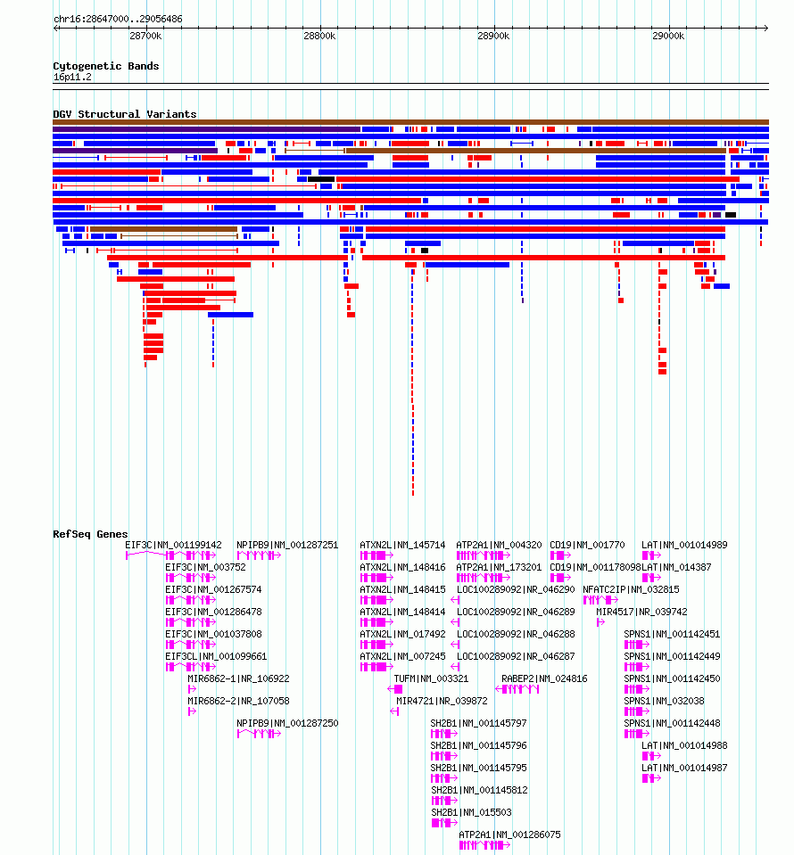
Task: Click SPNS1|NM_032038 transcript label
Action: [x=664, y=702]
